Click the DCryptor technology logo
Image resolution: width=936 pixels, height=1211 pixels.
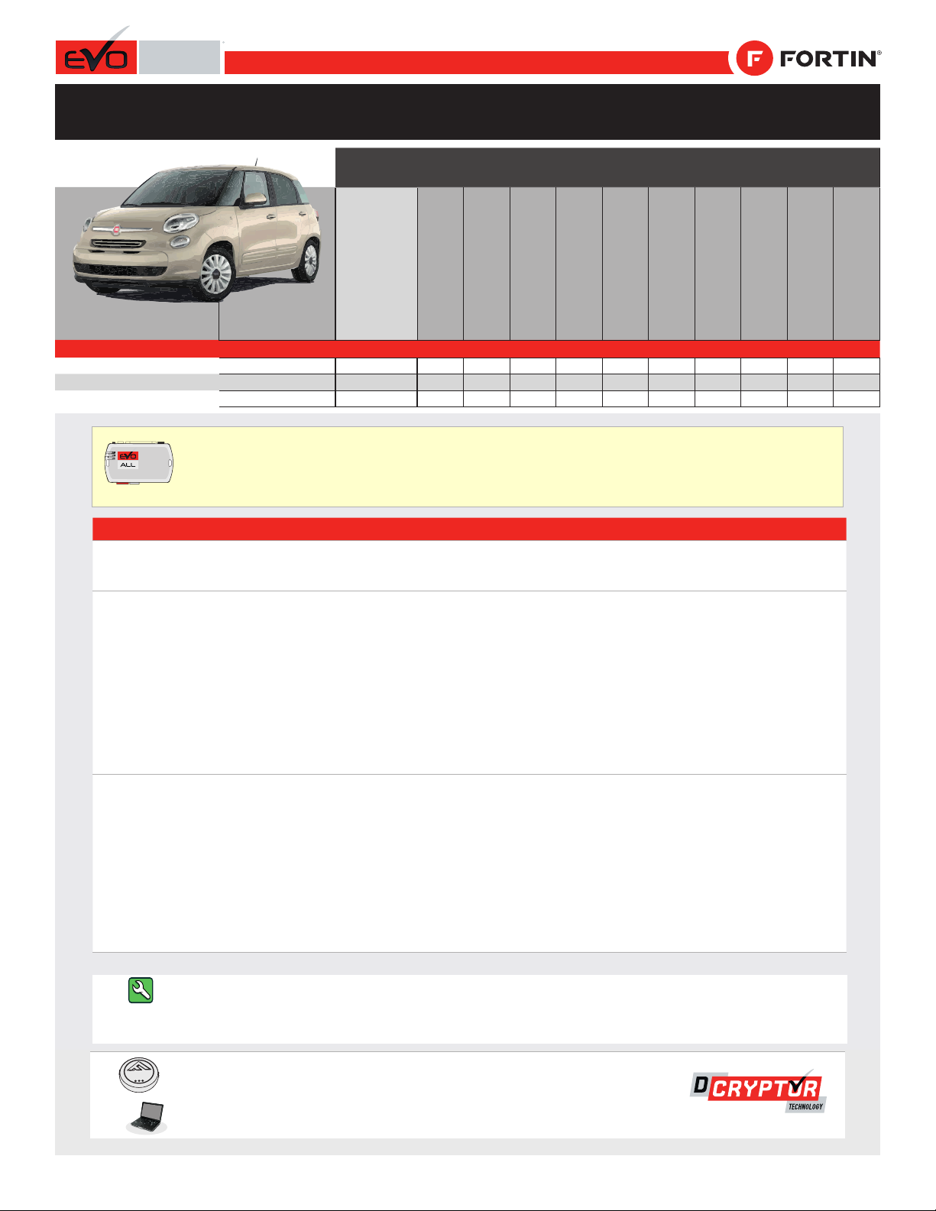pos(759,1091)
